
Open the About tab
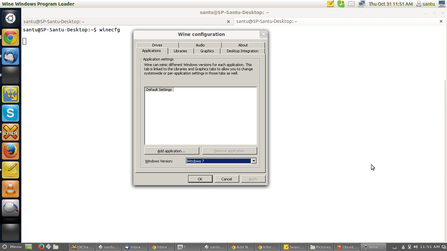pyautogui.click(x=243, y=45)
